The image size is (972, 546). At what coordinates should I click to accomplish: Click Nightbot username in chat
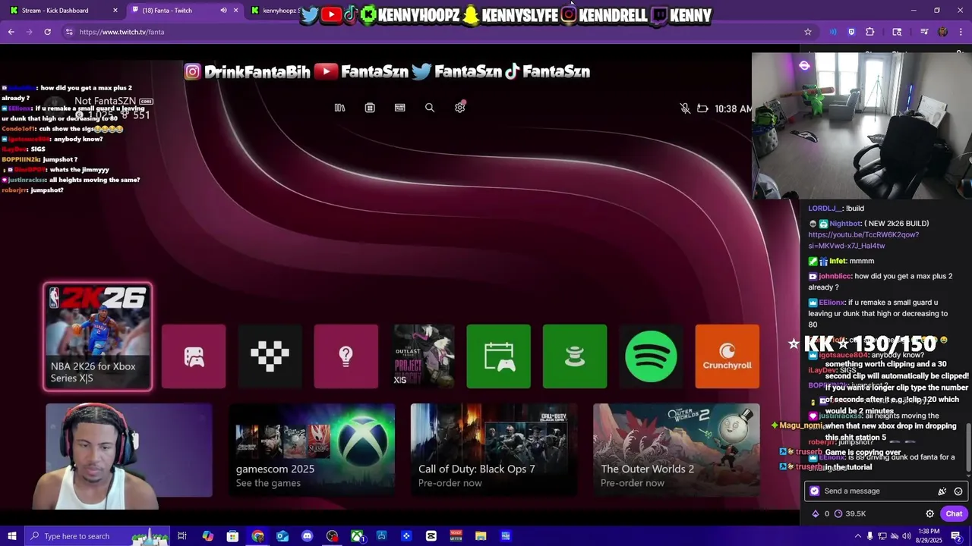847,224
